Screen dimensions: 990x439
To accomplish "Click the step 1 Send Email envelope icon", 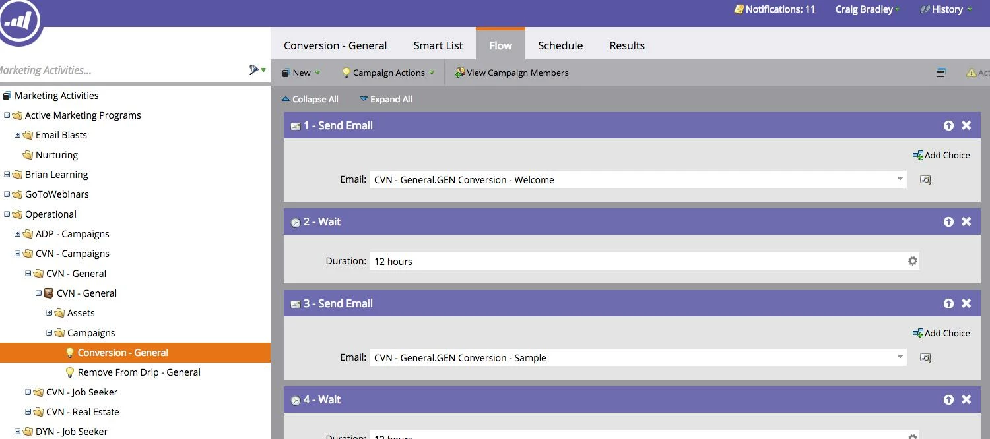I will click(x=296, y=126).
